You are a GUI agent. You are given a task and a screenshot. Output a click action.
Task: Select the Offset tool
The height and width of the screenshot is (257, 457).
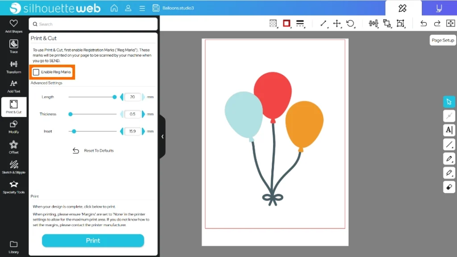click(13, 147)
